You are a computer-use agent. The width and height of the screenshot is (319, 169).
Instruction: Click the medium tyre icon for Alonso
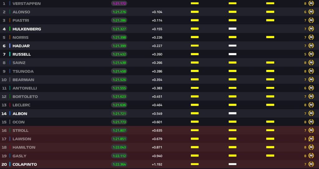tap(311, 12)
